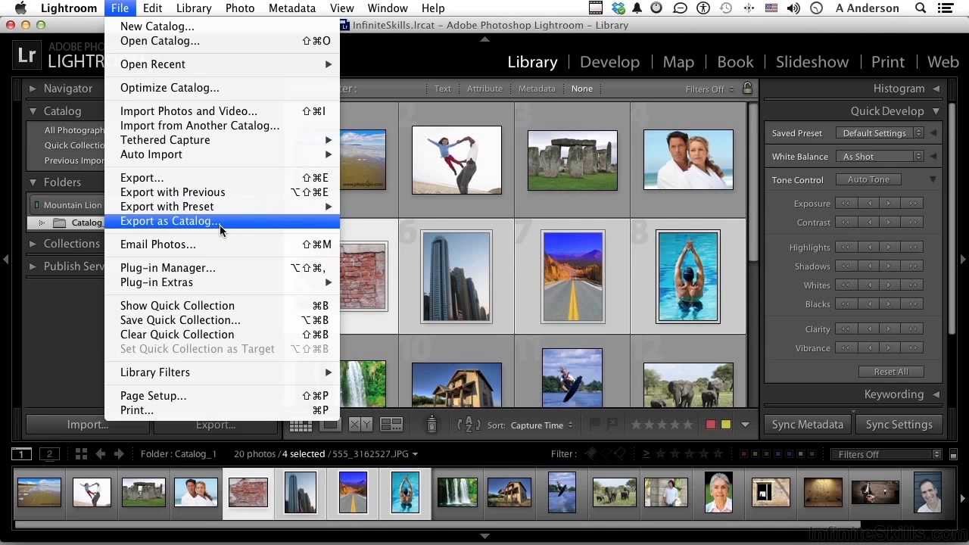This screenshot has width=969, height=545.
Task: Switch to the Slideshow module
Action: (812, 62)
